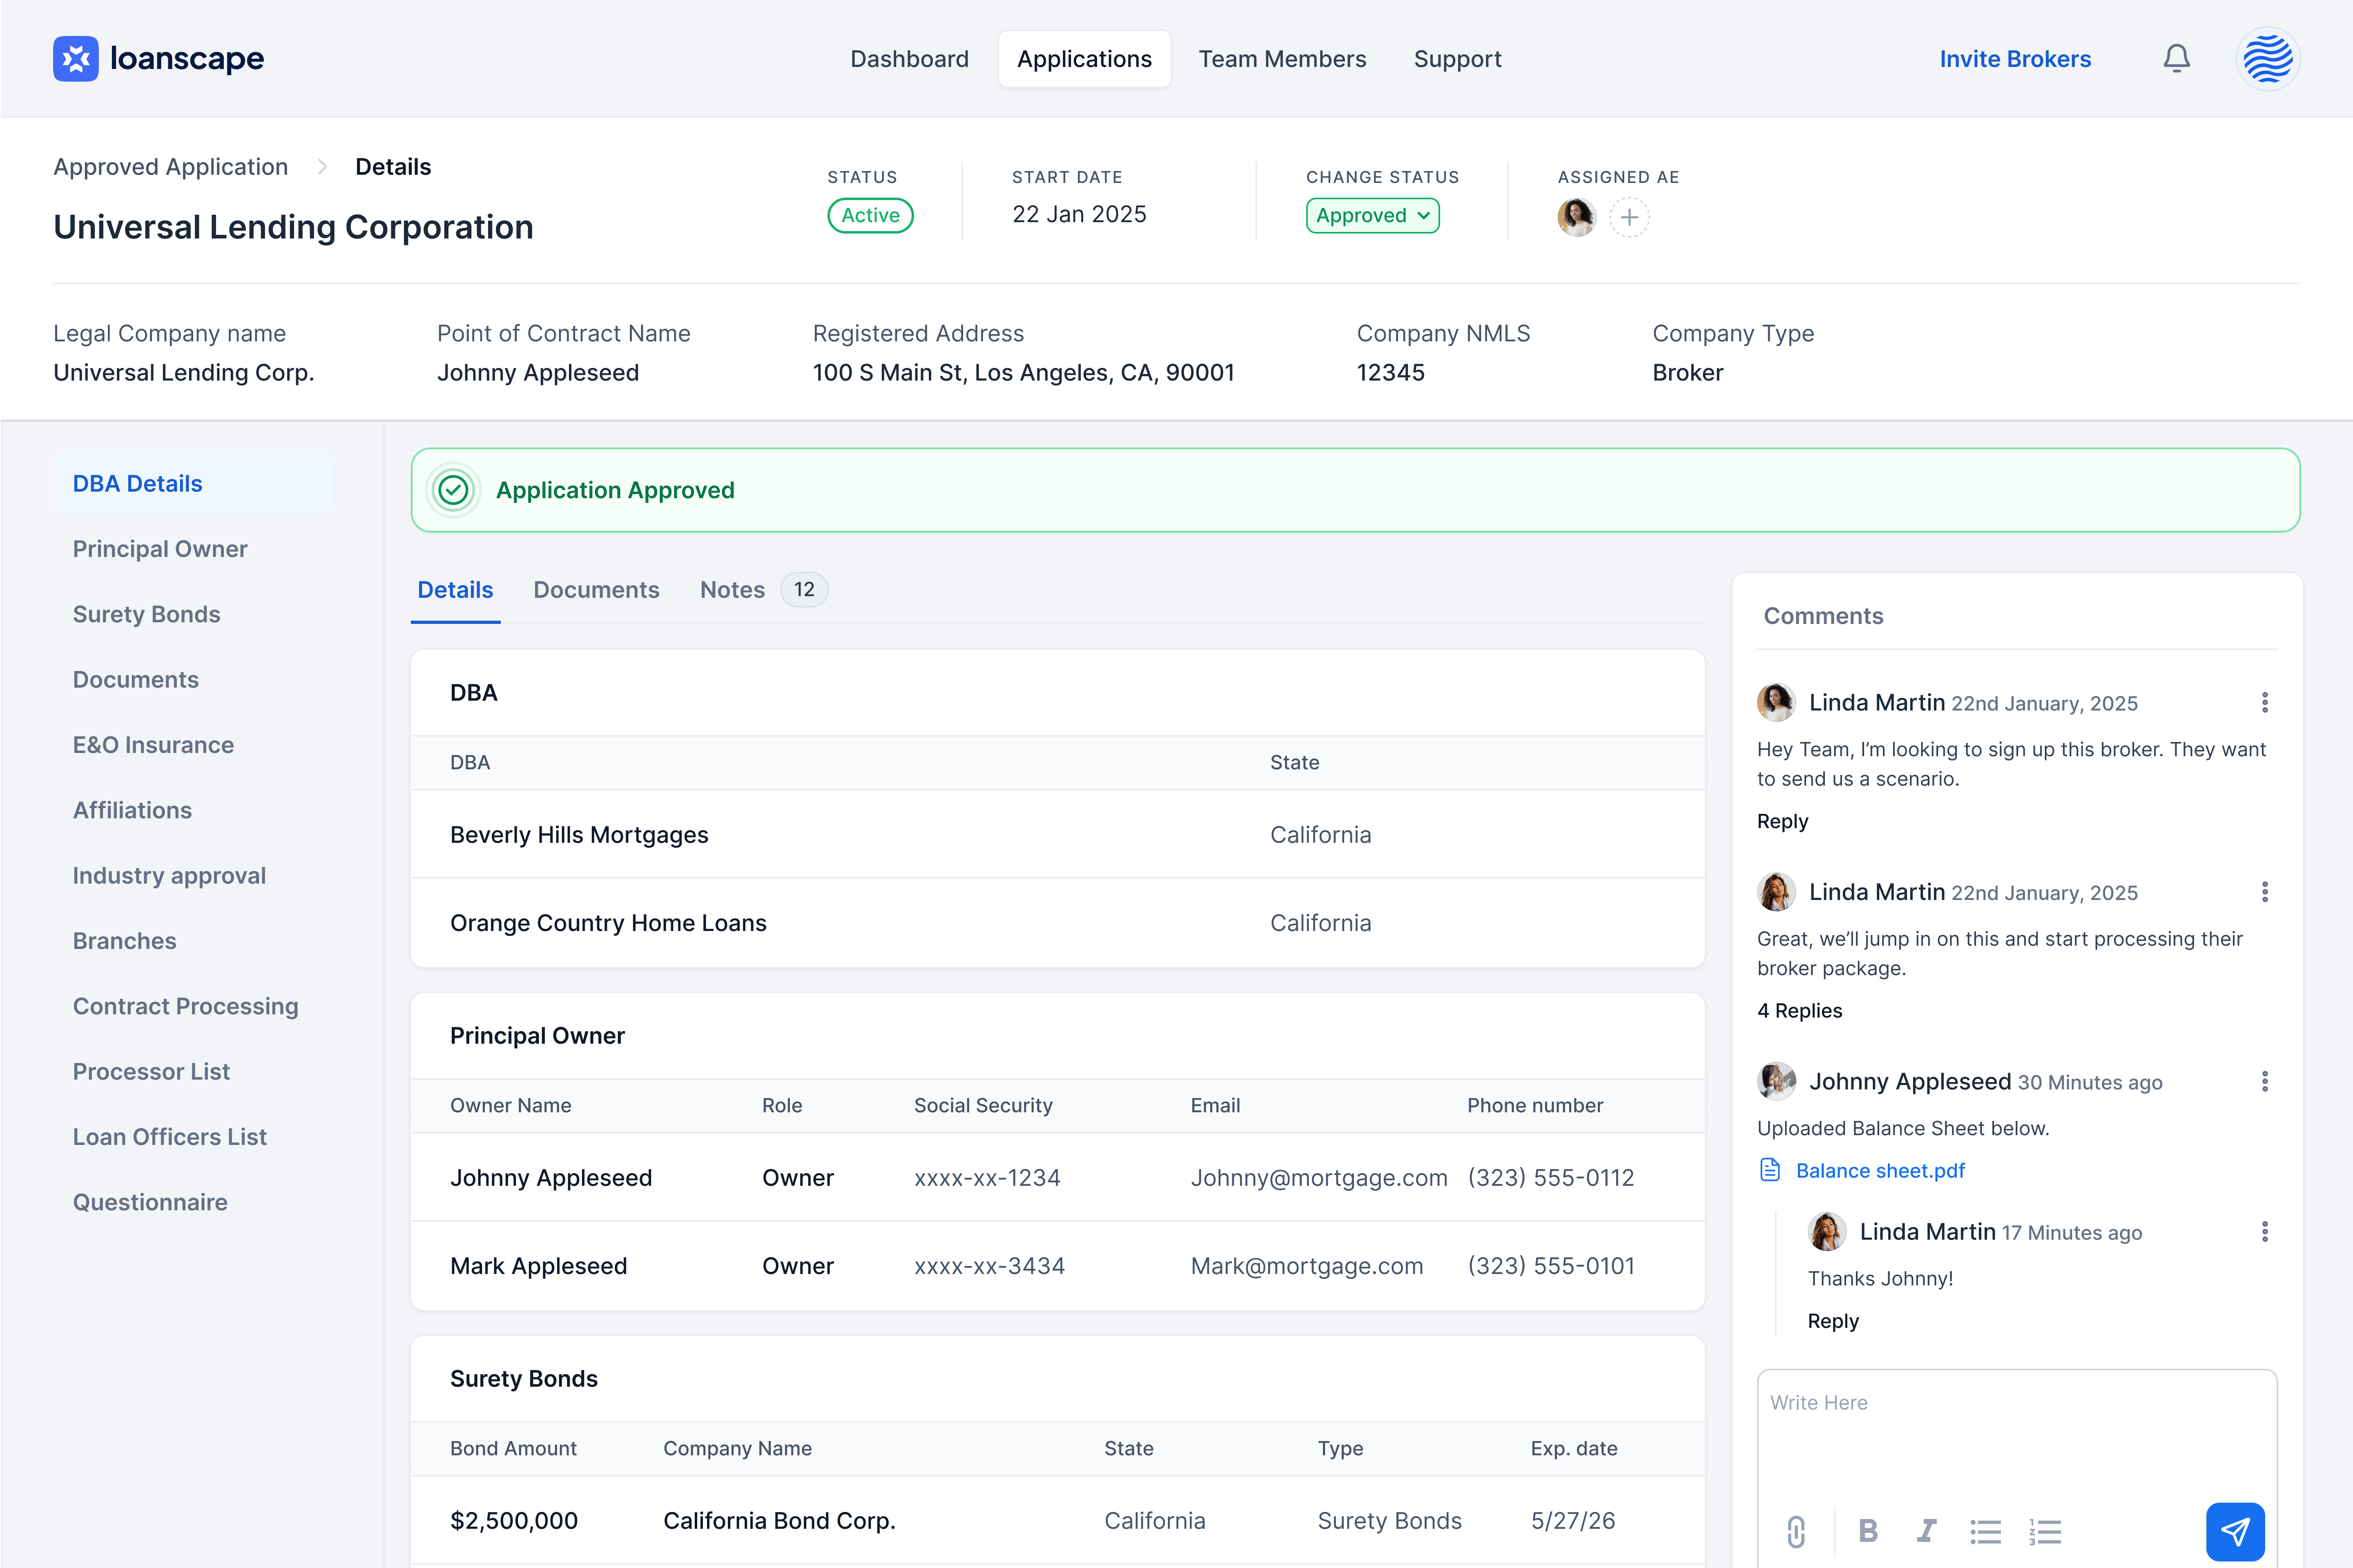Screen dimensions: 2353x1568
Task: Open the Approved change status dropdown
Action: pyautogui.click(x=1372, y=216)
